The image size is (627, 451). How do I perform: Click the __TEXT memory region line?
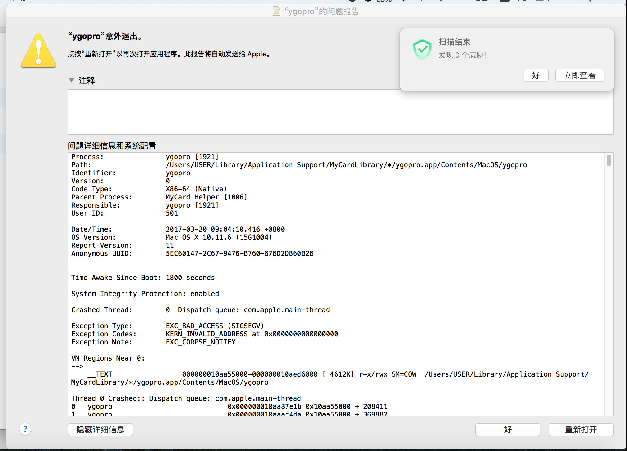pos(330,379)
